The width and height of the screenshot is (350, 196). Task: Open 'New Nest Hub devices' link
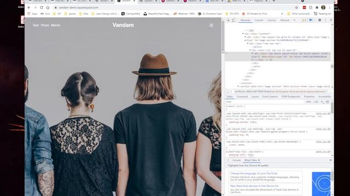click(254, 186)
